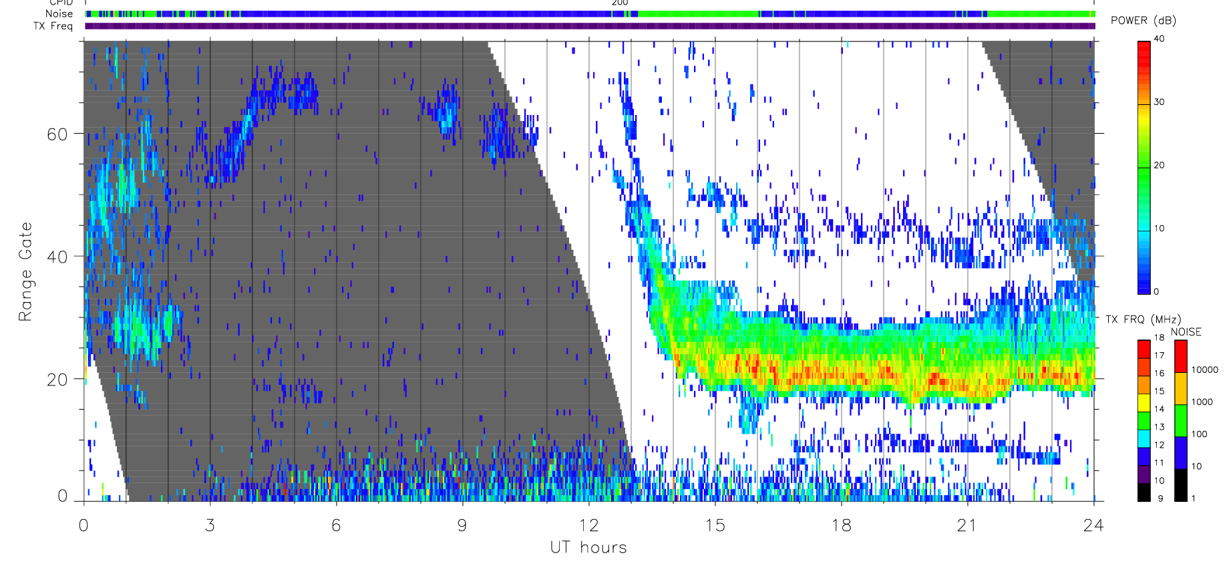Click the Range Gate tick label "20"
Viewport: 1231px width, 568px height.
[x=57, y=380]
